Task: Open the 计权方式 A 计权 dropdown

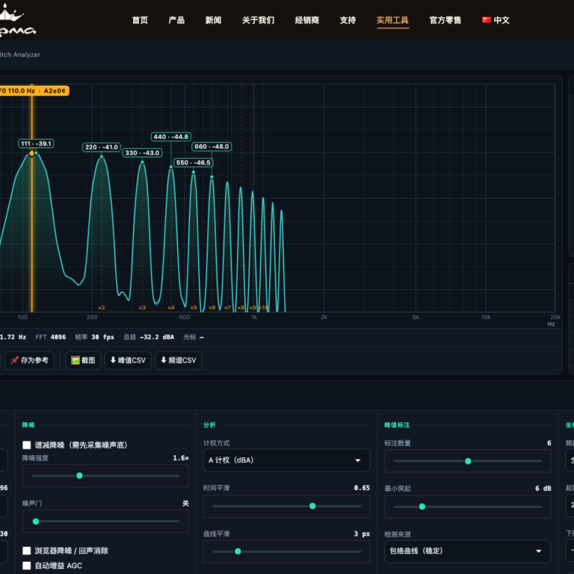Action: pyautogui.click(x=287, y=460)
